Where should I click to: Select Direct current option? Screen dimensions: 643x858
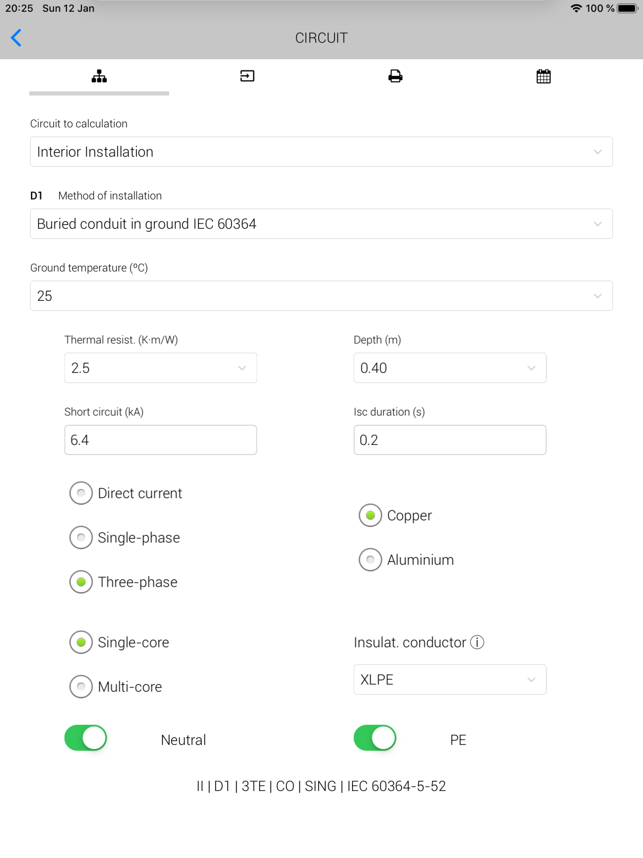coord(81,493)
